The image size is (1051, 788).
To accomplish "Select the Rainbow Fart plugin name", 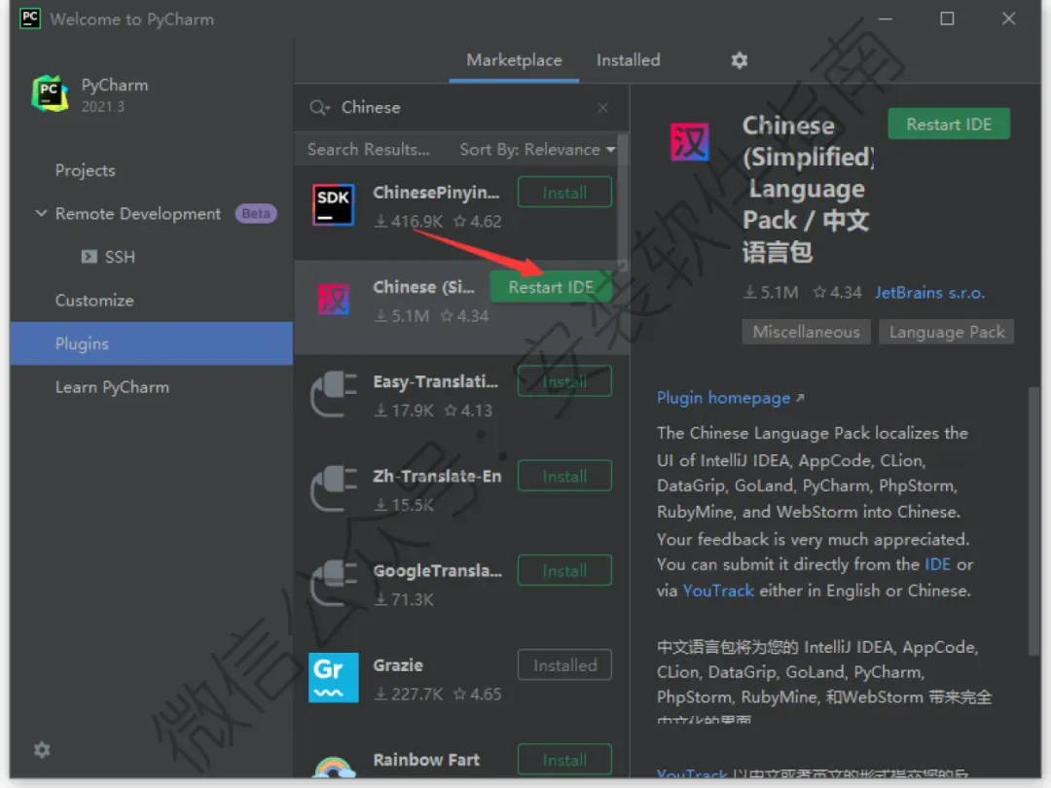I will pyautogui.click(x=426, y=760).
